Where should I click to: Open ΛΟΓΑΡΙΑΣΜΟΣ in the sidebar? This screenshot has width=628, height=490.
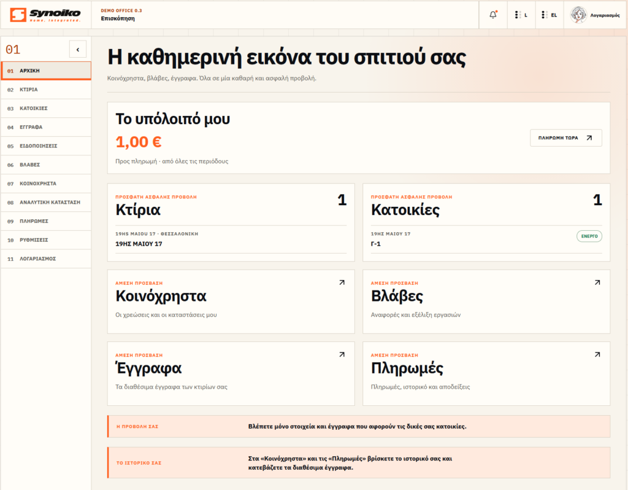46,259
